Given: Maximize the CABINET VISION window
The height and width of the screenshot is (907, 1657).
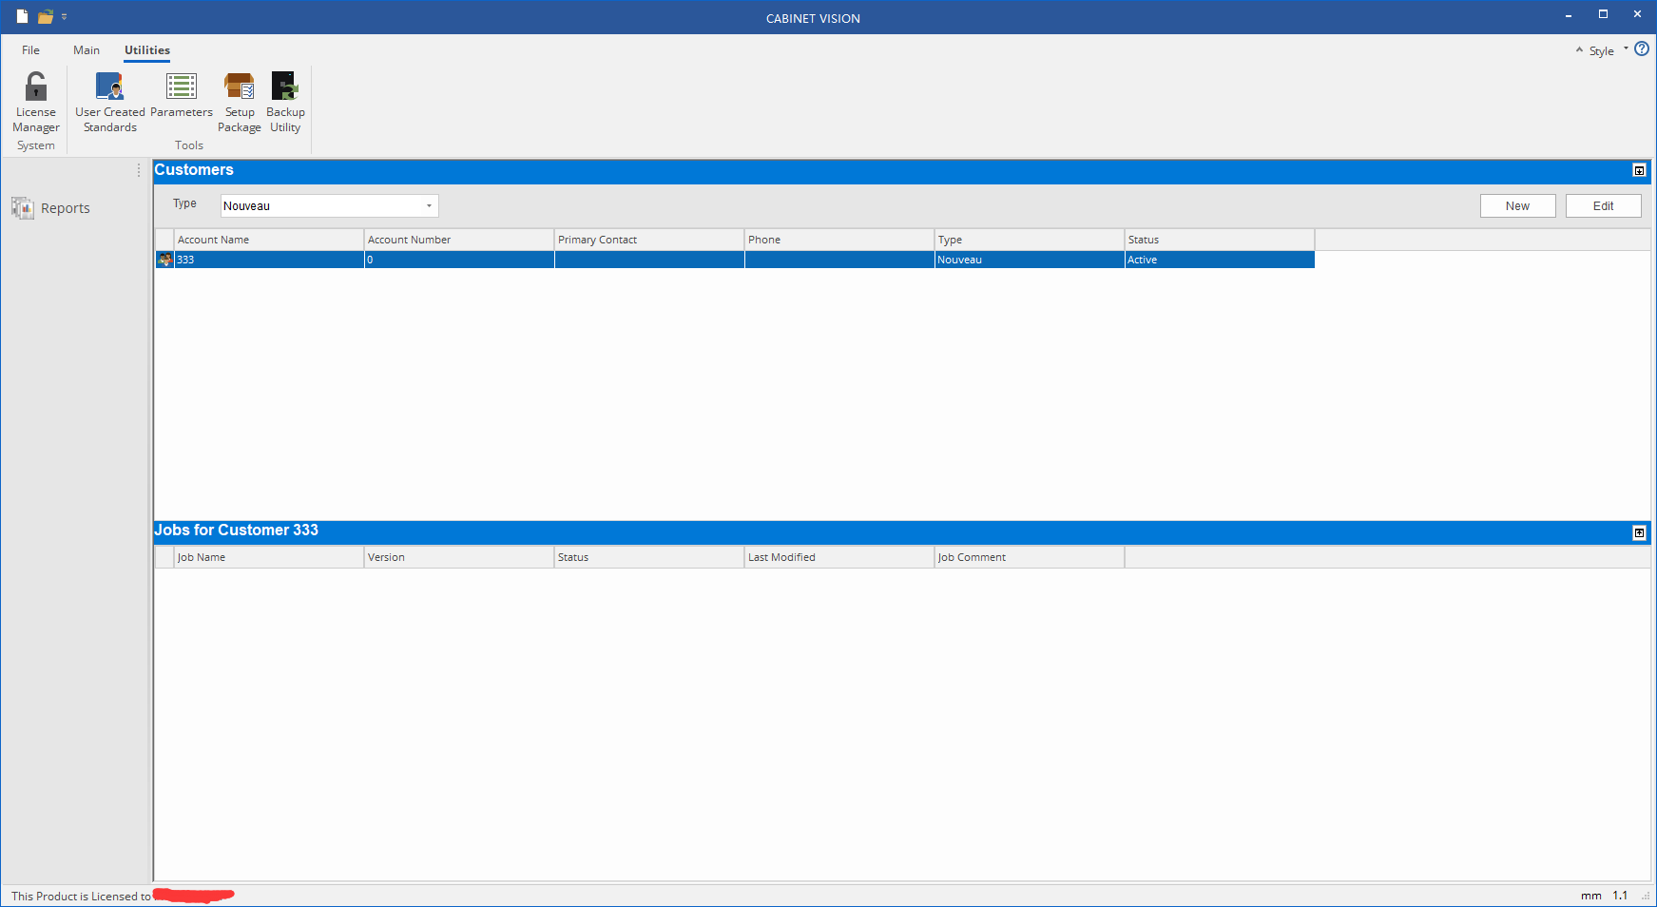Looking at the screenshot, I should (x=1603, y=15).
